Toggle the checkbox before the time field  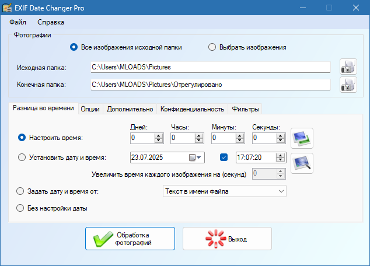[224, 157]
